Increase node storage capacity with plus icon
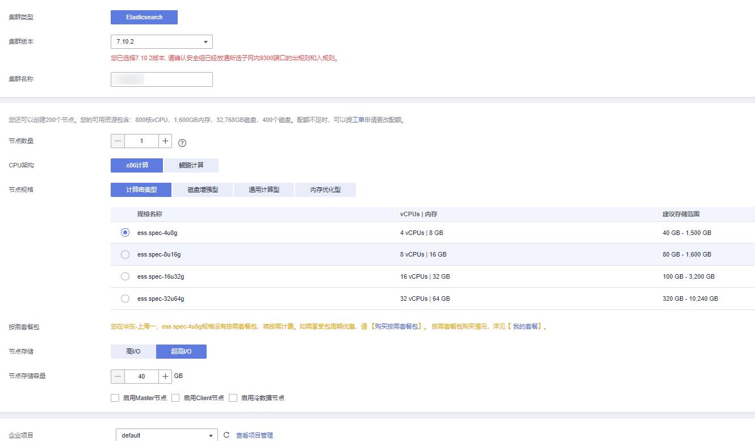This screenshot has height=441, width=755. coord(165,376)
